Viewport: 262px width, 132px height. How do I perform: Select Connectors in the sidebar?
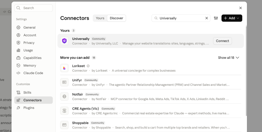coord(34,100)
